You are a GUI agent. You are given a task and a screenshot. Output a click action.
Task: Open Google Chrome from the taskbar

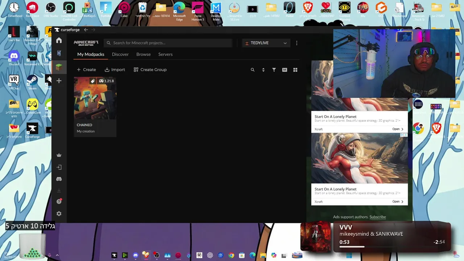(231, 255)
